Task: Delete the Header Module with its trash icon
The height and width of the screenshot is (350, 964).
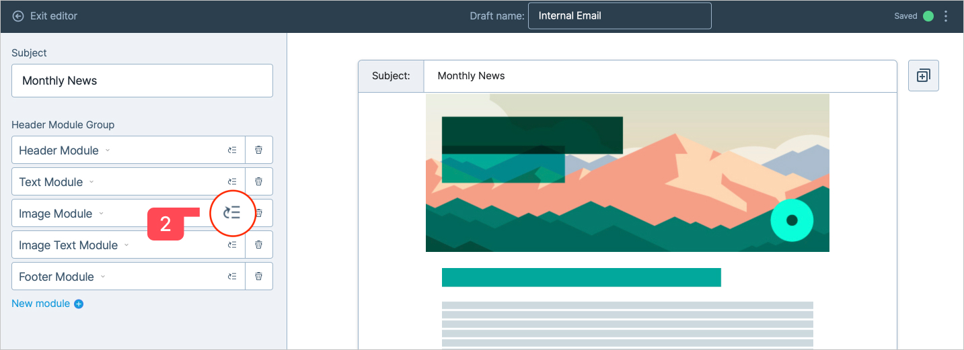Action: point(259,150)
